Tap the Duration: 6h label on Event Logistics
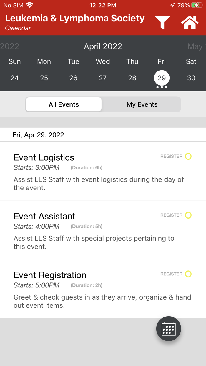 [86, 167]
